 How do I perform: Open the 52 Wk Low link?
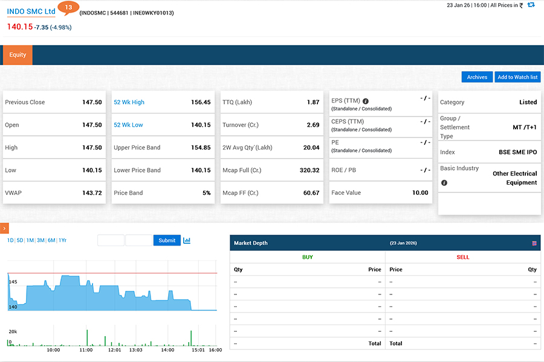(x=128, y=125)
